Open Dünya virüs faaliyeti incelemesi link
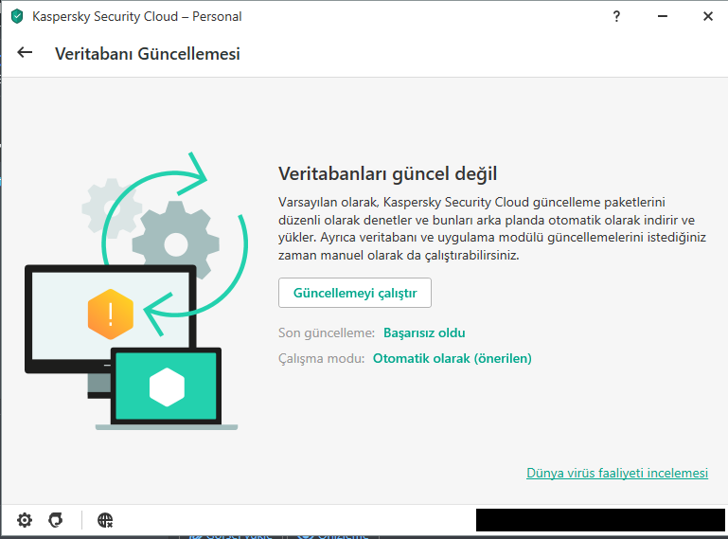 [617, 473]
